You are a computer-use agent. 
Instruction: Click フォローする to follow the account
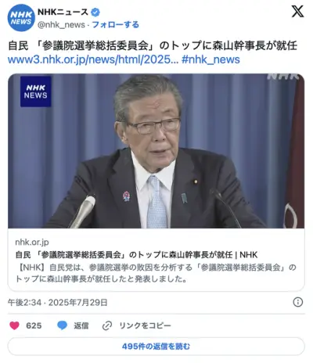[115, 25]
